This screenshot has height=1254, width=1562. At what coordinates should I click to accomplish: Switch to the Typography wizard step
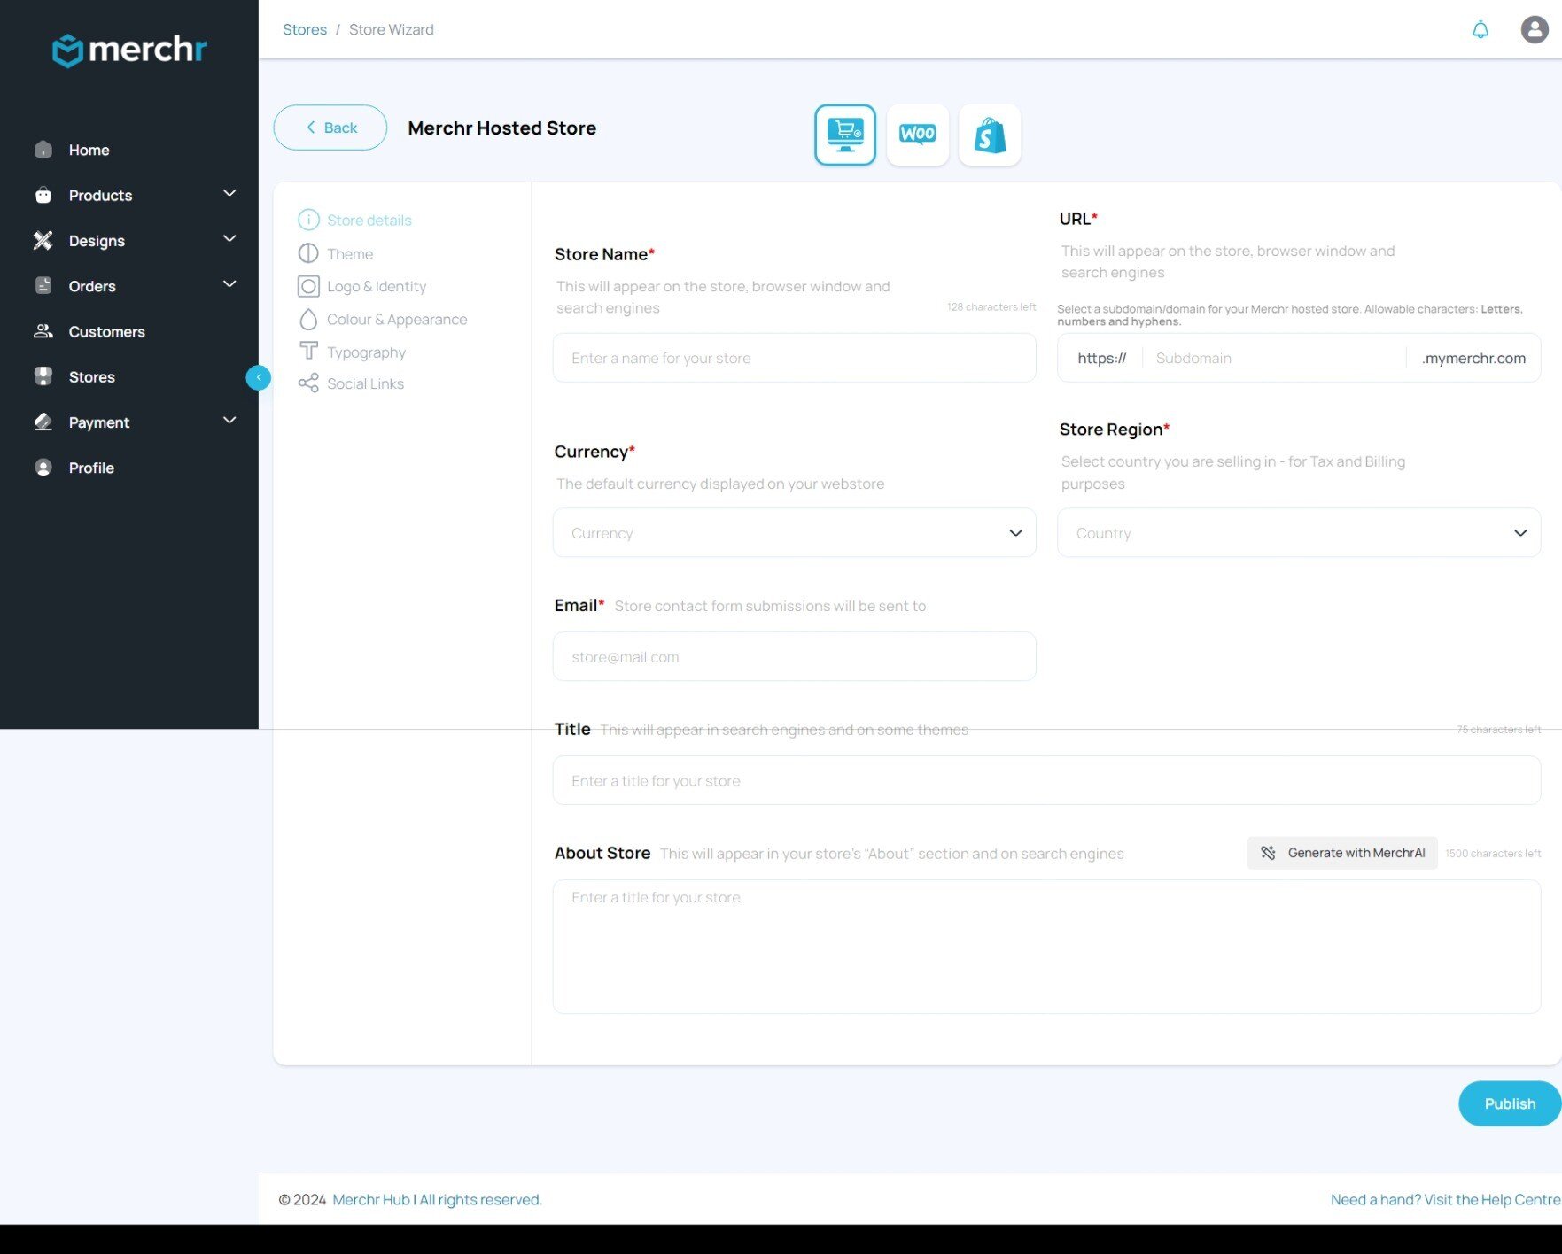365,352
